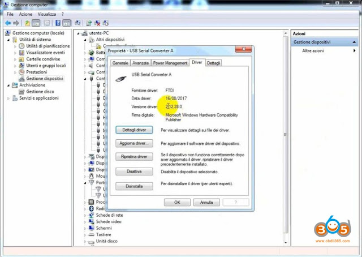Expand the Schermi node
This screenshot has width=362, height=257.
[85, 228]
